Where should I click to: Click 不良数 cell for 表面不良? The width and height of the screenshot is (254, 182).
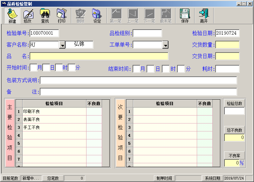[94, 119]
